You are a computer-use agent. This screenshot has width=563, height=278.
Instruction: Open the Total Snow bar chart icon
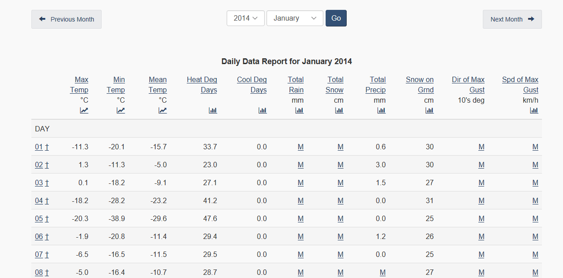tap(339, 110)
